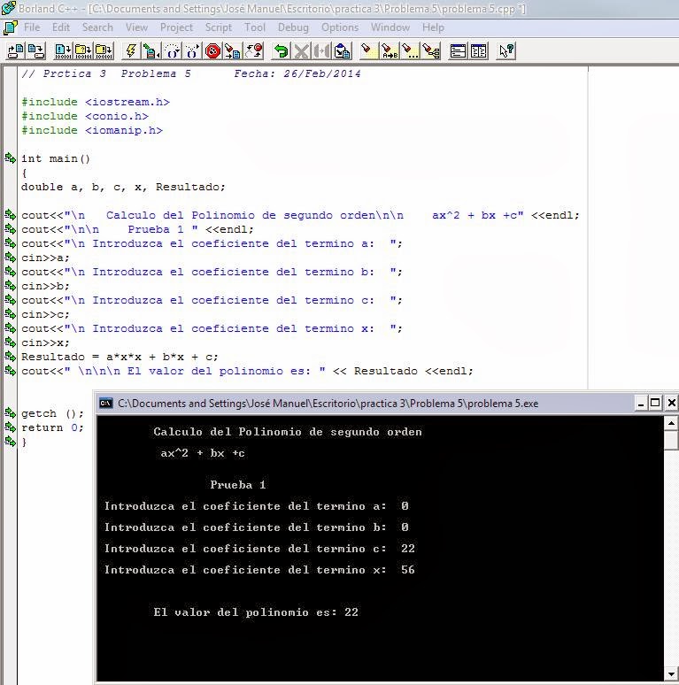Open Replace with the A→B flashlight icon
The height and width of the screenshot is (685, 679).
coord(390,51)
